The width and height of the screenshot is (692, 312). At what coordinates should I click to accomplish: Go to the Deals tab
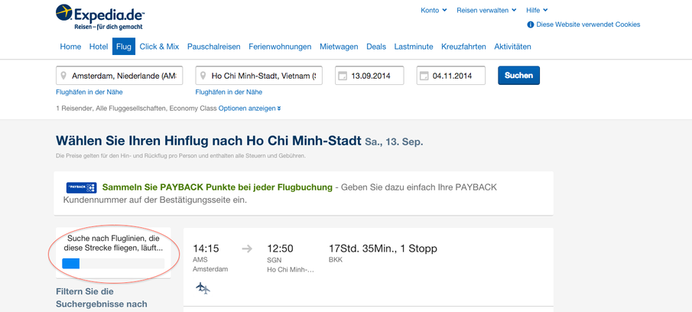pyautogui.click(x=376, y=47)
